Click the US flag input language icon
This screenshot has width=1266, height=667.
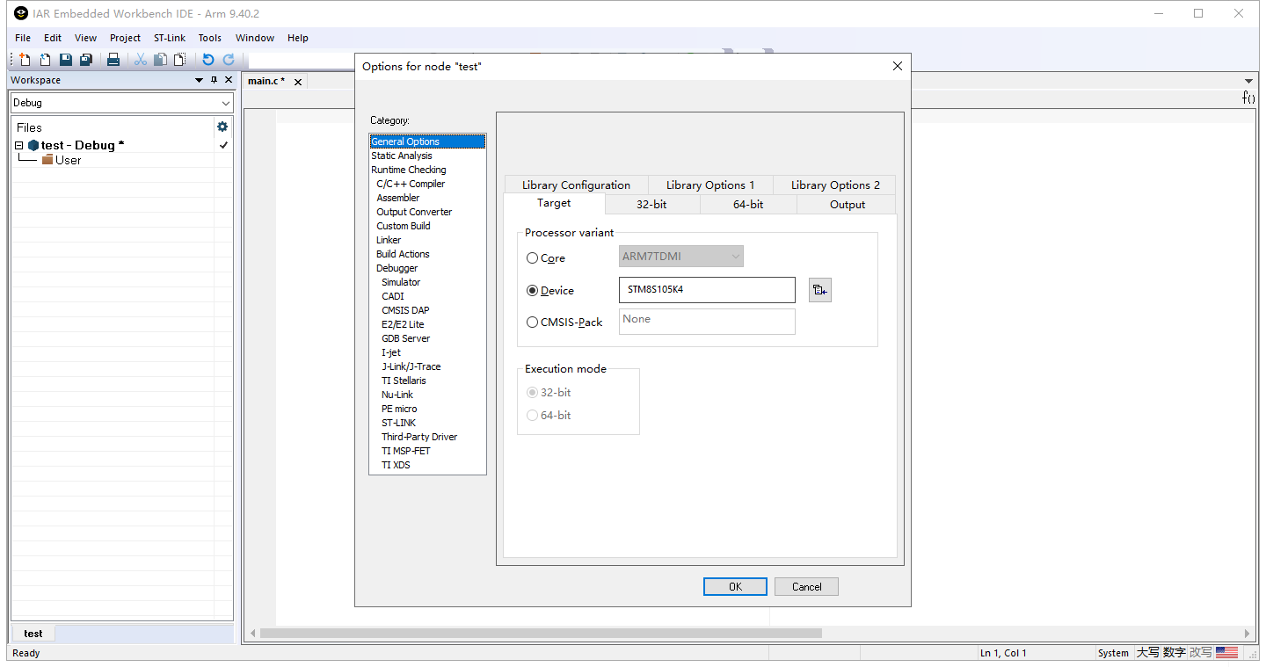tap(1226, 652)
